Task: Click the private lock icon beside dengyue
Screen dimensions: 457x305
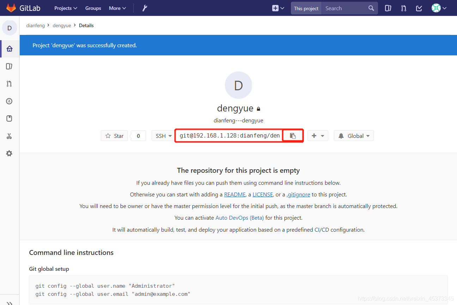Action: click(258, 109)
